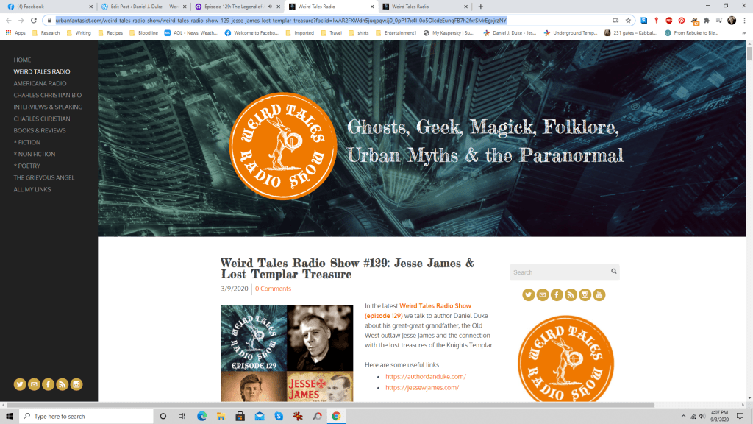The height and width of the screenshot is (424, 753).
Task: Click the magnifier icon in the site search box
Action: click(613, 272)
